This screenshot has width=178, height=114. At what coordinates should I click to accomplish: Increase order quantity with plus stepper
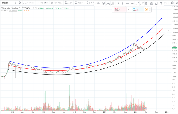click(150, 8)
